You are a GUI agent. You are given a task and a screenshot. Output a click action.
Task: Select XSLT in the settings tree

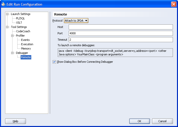(19, 23)
